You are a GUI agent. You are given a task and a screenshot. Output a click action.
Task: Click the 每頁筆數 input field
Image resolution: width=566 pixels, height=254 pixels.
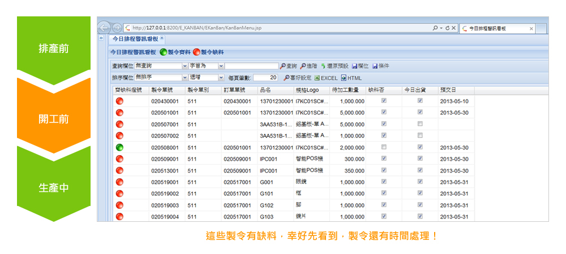(265, 78)
